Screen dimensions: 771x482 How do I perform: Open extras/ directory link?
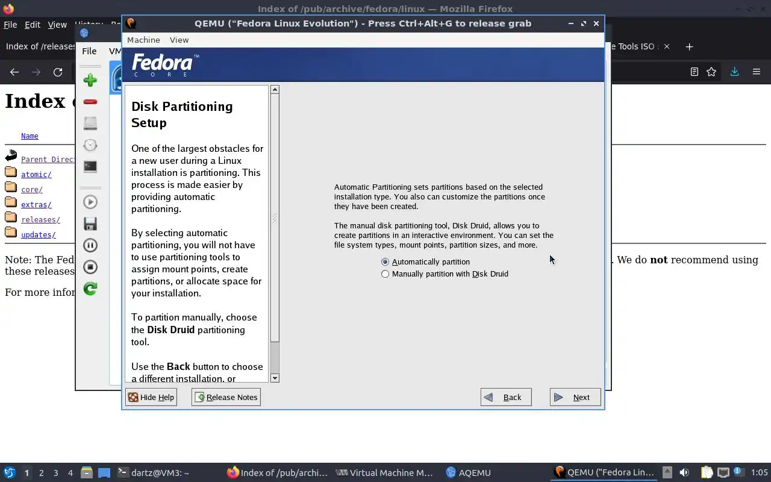[36, 205]
